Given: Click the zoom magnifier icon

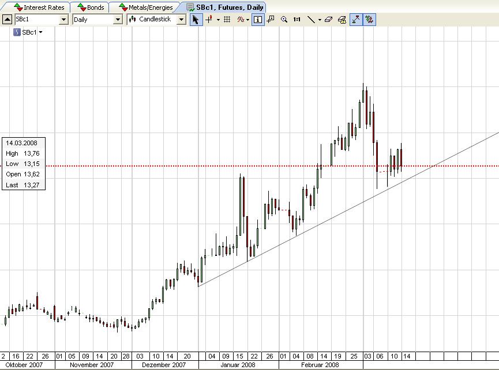Looking at the screenshot, I should pyautogui.click(x=284, y=20).
